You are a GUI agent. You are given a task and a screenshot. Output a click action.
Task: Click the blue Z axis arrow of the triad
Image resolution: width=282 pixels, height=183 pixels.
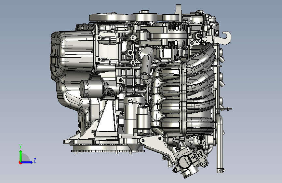click(x=27, y=162)
